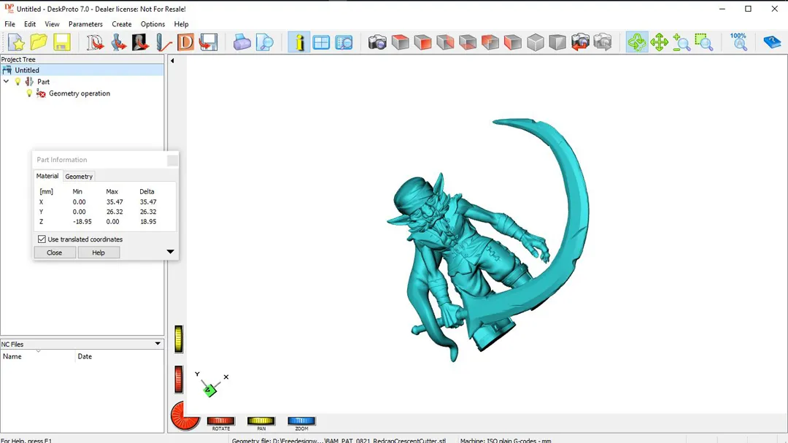Click the 100% zoom reset icon
The image size is (788, 443).
(x=738, y=42)
